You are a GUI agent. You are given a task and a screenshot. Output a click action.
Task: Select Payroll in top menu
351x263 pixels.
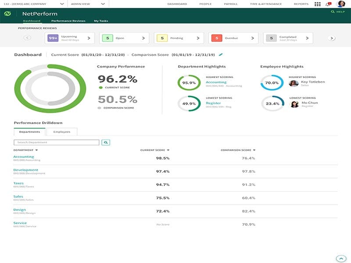231,4
